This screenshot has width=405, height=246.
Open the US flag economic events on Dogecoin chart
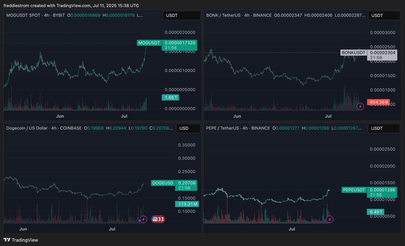tap(158, 219)
